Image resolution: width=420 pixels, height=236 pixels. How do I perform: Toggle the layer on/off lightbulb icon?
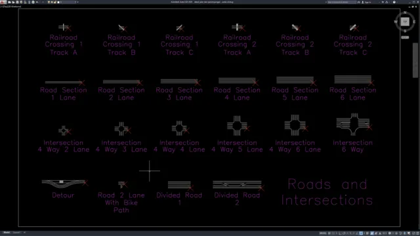point(49,2)
